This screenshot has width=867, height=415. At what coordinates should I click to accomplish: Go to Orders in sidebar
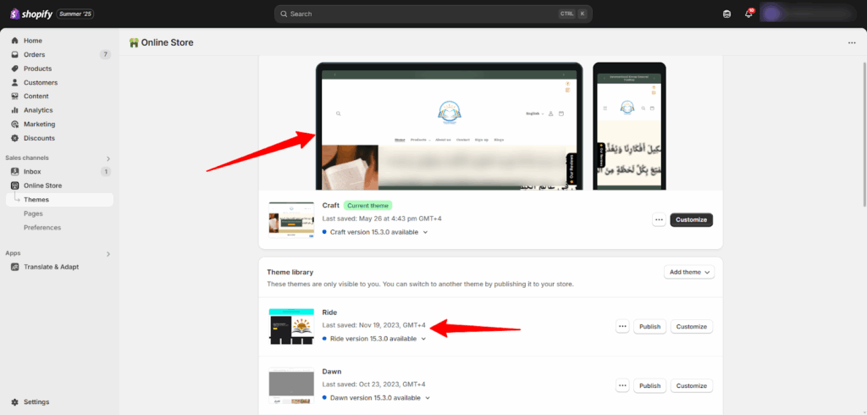coord(34,54)
